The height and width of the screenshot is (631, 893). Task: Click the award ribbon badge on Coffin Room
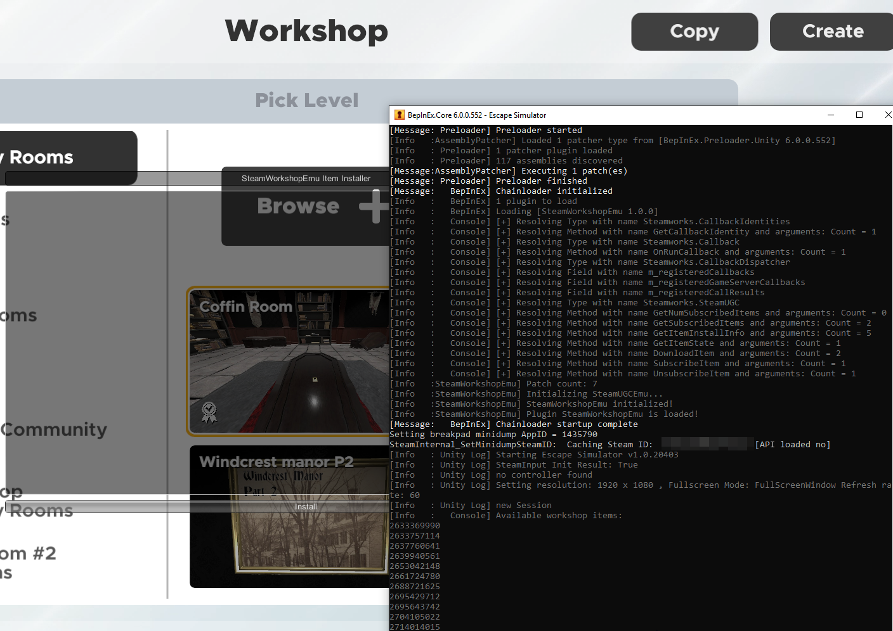[209, 412]
